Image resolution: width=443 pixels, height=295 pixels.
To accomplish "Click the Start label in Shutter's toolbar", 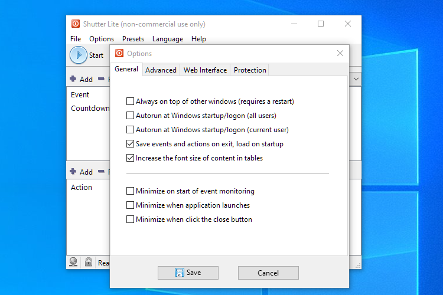I will [96, 55].
